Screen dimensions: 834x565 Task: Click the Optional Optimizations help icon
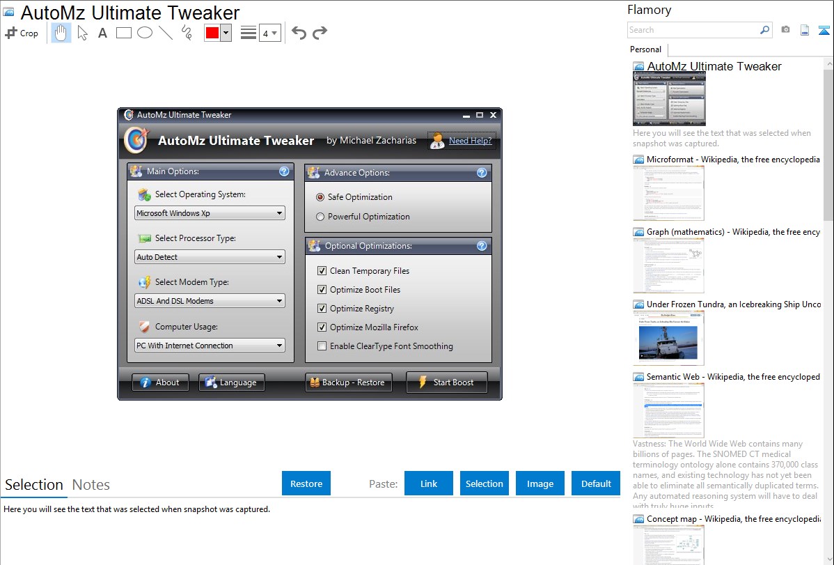coord(482,245)
